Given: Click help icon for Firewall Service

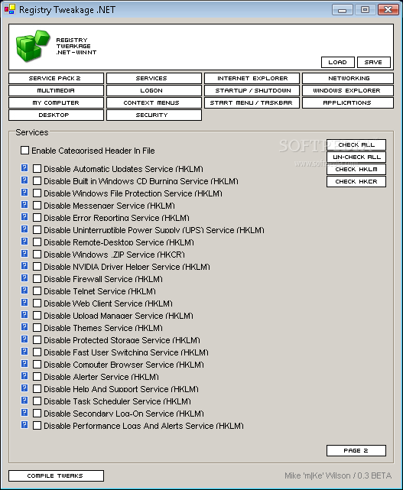Looking at the screenshot, I should (24, 278).
